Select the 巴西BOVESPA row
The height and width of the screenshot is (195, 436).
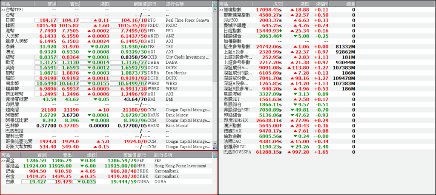tap(287, 152)
